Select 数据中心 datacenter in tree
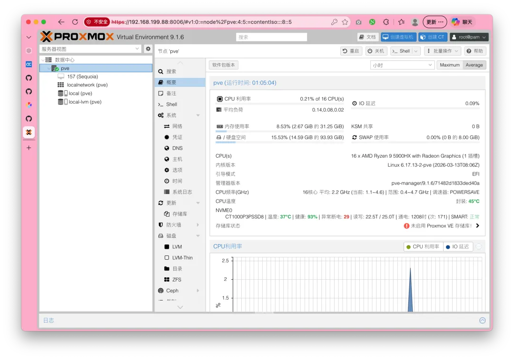 click(x=65, y=60)
